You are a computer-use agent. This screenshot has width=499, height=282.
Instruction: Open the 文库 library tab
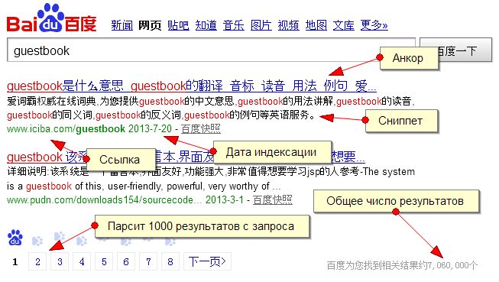coord(344,25)
